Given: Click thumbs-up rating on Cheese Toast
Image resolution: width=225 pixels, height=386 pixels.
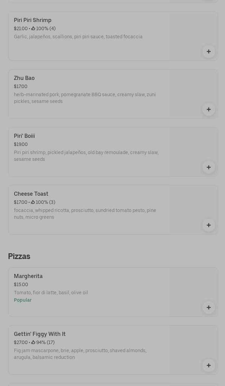Looking at the screenshot, I should (x=33, y=202).
